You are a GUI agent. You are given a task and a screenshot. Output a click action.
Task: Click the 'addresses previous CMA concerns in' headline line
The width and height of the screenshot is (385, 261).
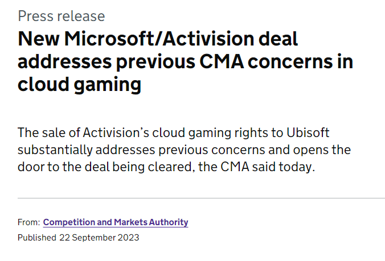click(x=185, y=62)
